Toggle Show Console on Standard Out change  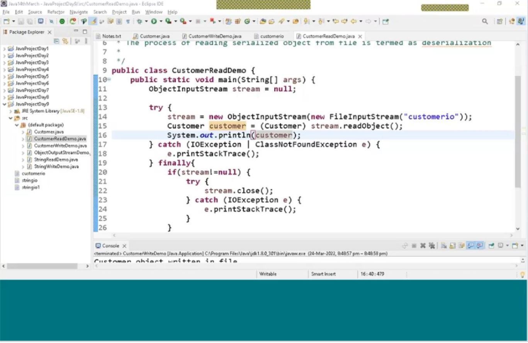(470, 245)
